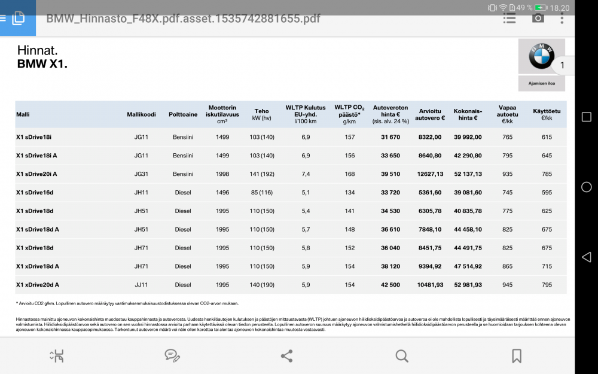Select the Polttoaine column header
The height and width of the screenshot is (374, 598).
[183, 114]
